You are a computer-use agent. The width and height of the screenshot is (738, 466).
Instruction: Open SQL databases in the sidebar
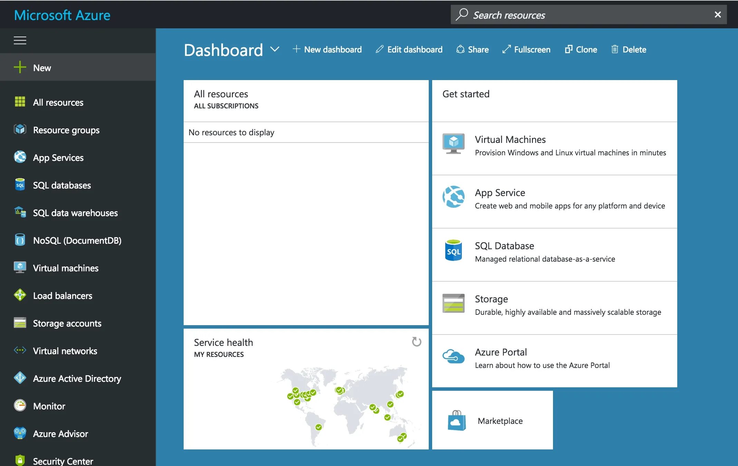[x=61, y=185]
